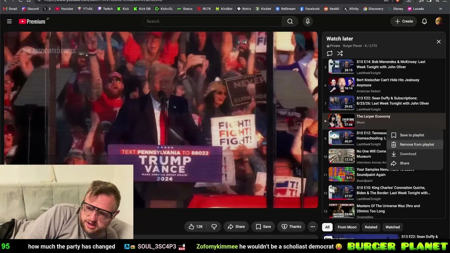
Task: Focus the YouTube search field
Action: point(212,21)
